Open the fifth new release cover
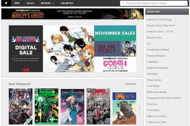This screenshot has height=126, width=190. point(124,108)
